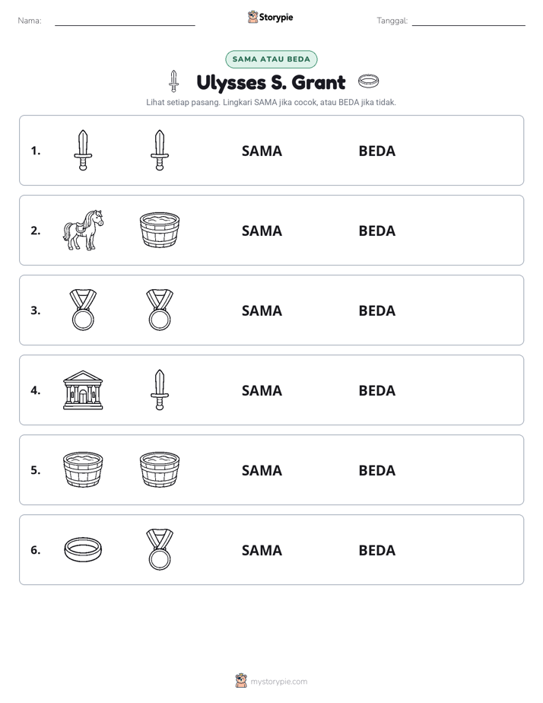Select BEDA for row 4
Screen dimensions: 543x703
376,390
